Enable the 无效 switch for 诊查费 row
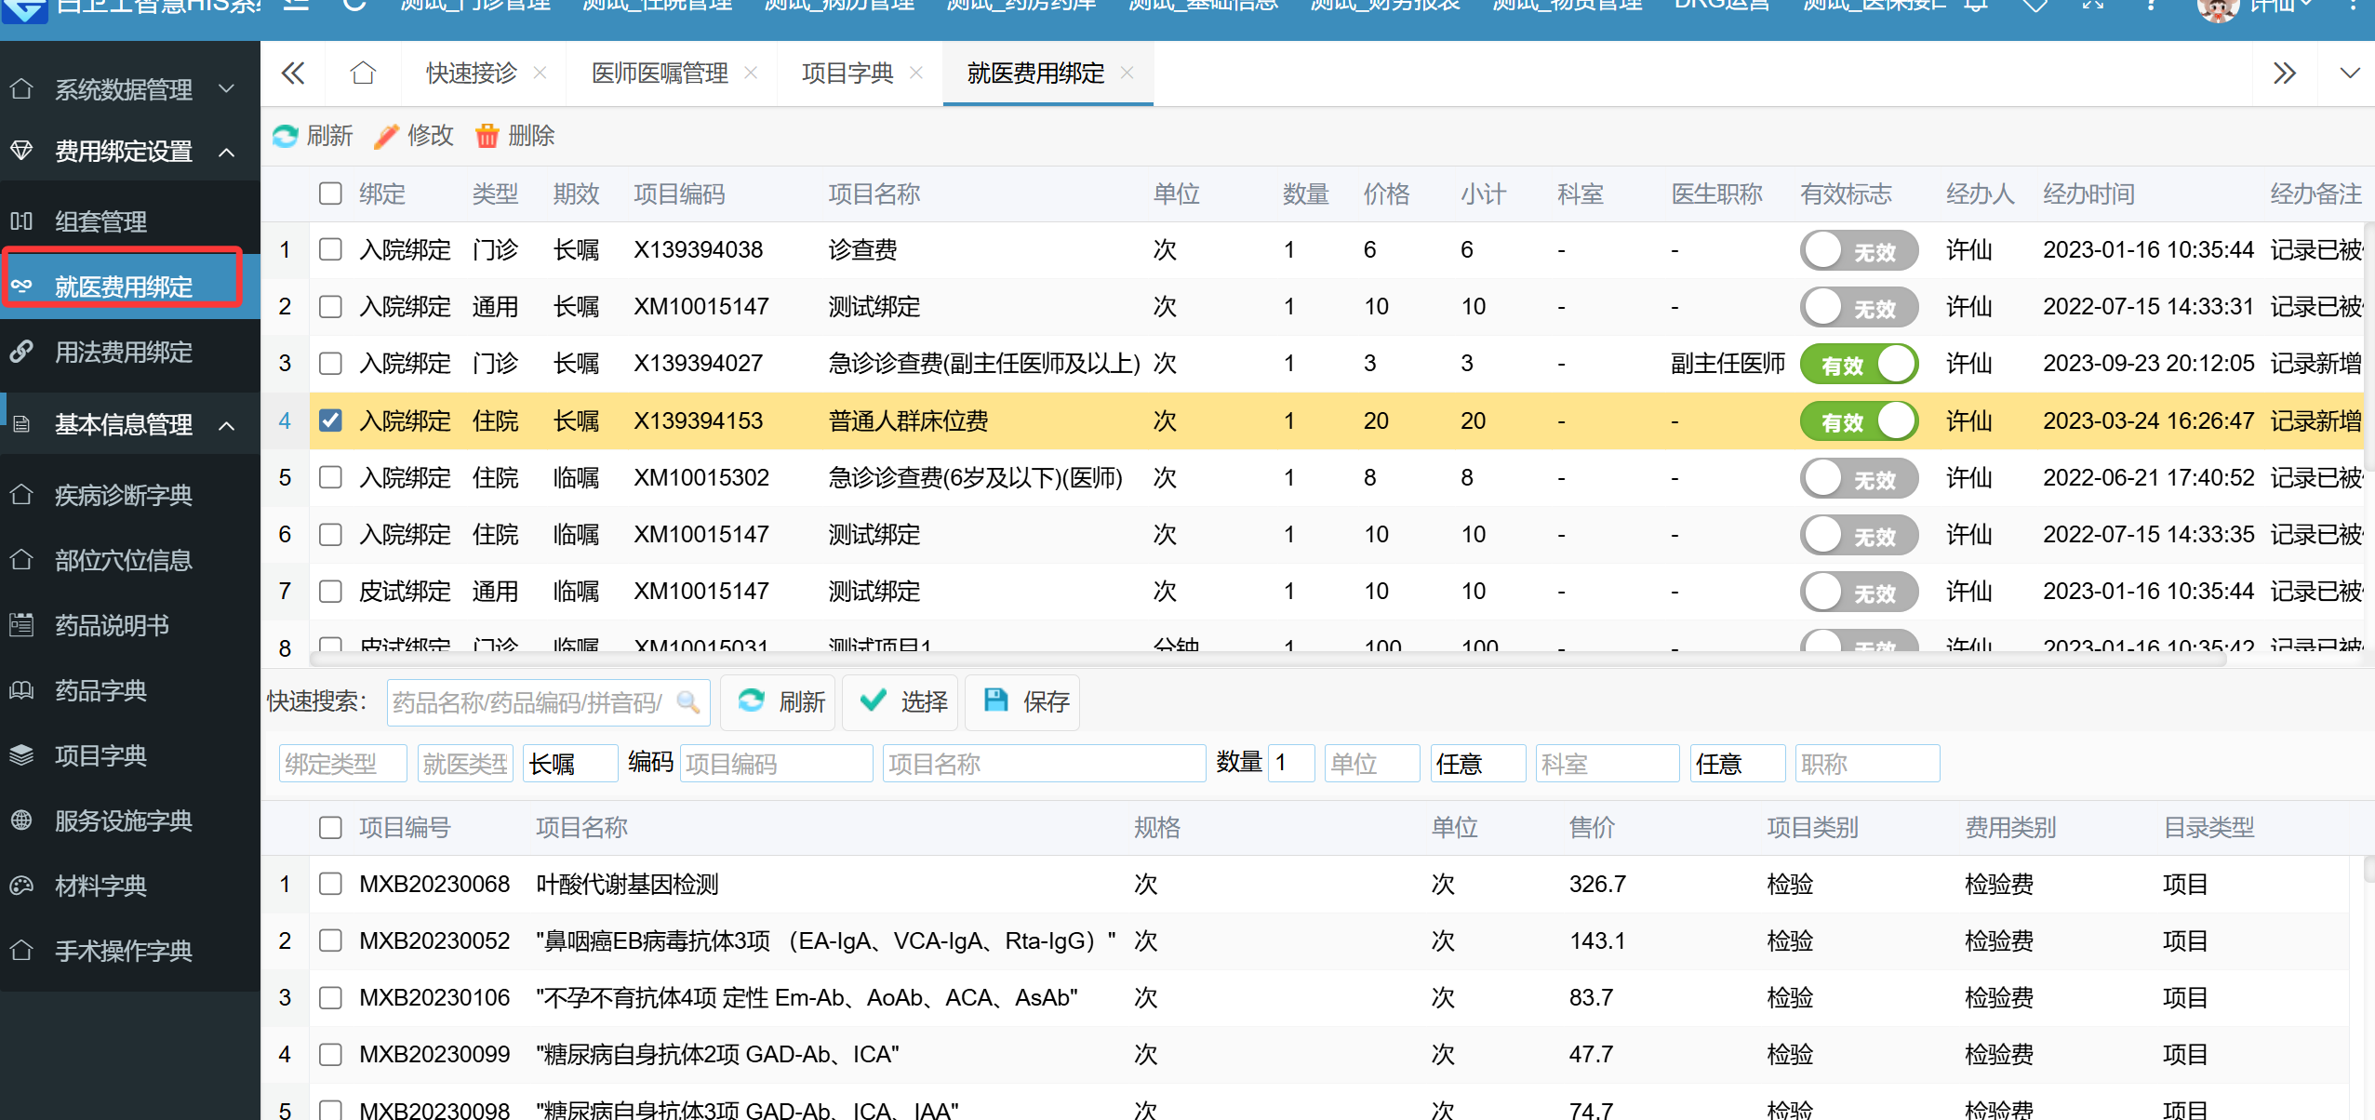The image size is (2375, 1120). tap(1858, 250)
